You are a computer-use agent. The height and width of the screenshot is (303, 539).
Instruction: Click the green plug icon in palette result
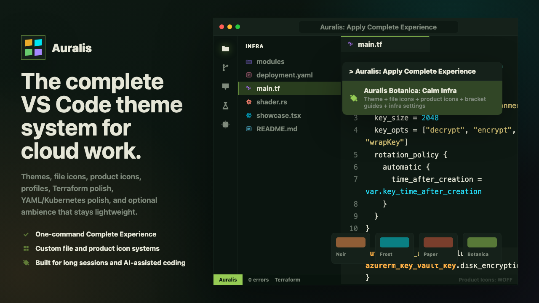coord(354,98)
